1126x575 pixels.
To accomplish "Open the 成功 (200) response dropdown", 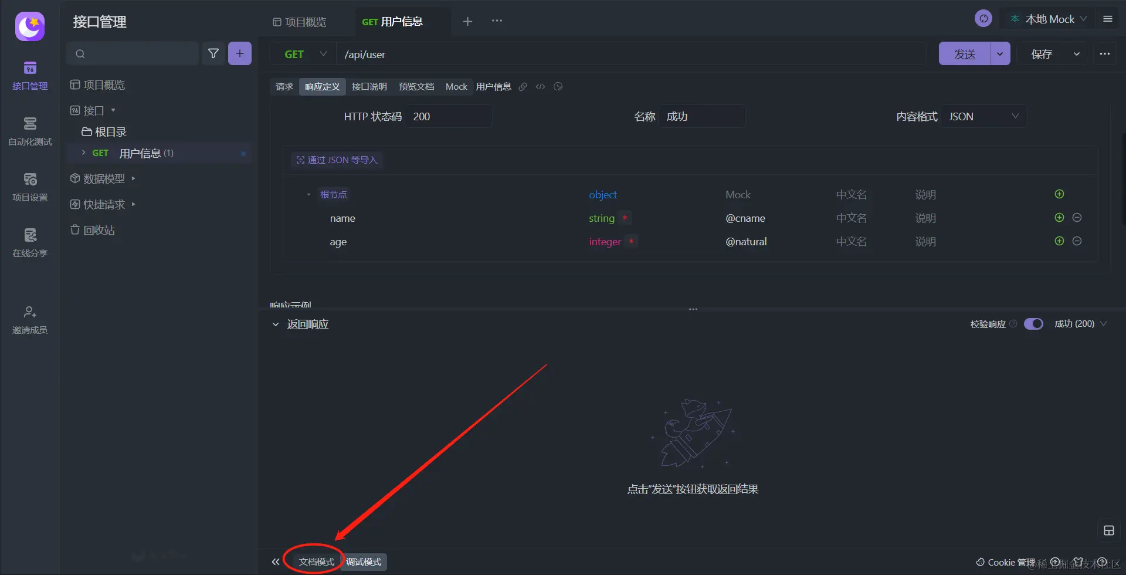I will 1080,324.
